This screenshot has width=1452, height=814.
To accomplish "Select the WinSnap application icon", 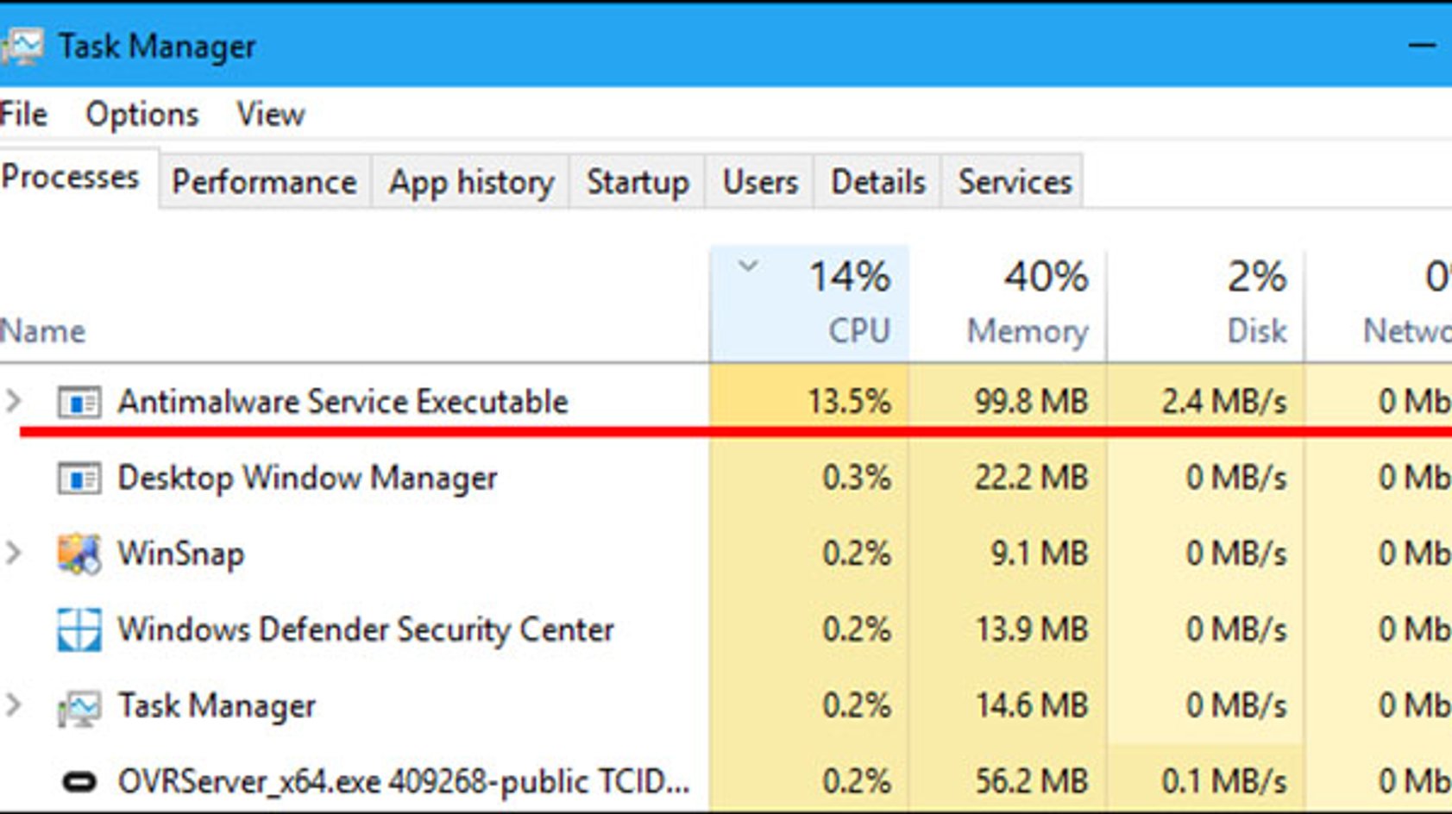I will 79,554.
